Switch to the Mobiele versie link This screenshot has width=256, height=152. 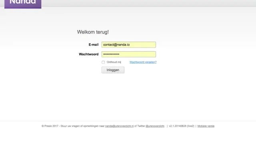(x=206, y=126)
